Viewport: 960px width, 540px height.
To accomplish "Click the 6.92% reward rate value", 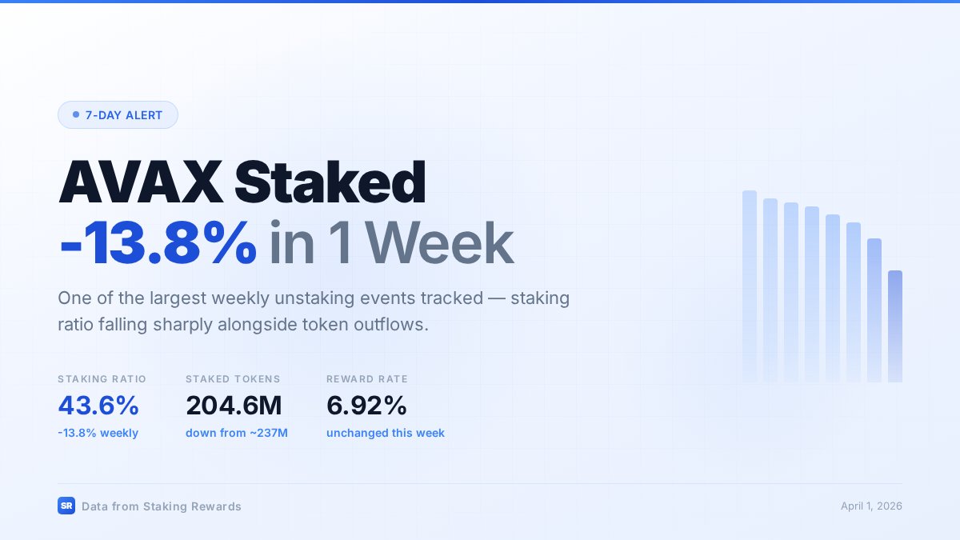I will pyautogui.click(x=366, y=406).
